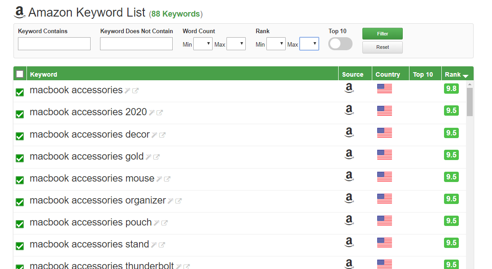Click the Amazon logo beside the page title
The height and width of the screenshot is (269, 492).
[x=19, y=13]
